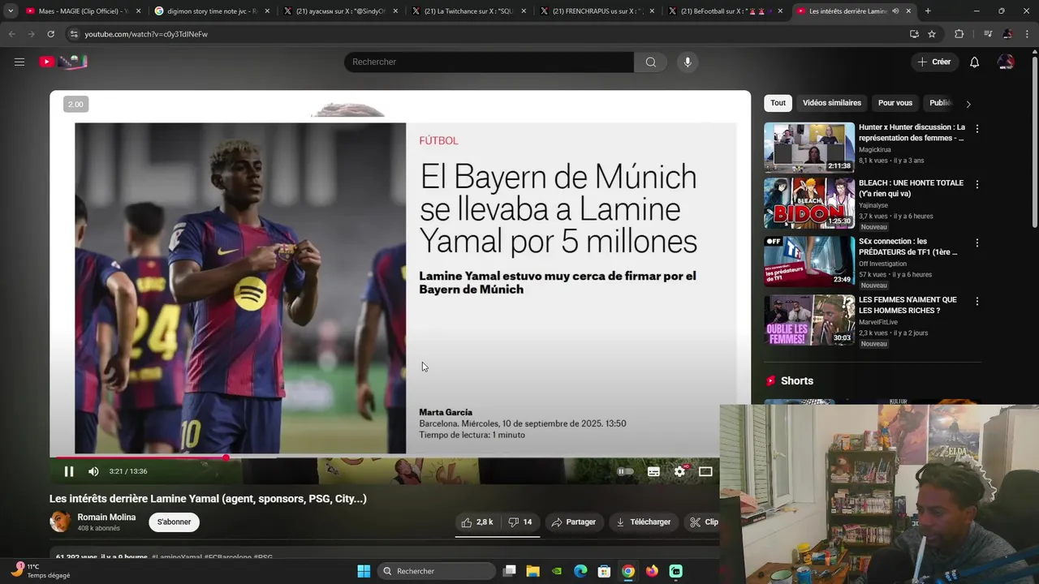Open options for S€x connection video
The width and height of the screenshot is (1039, 584).
pos(976,243)
